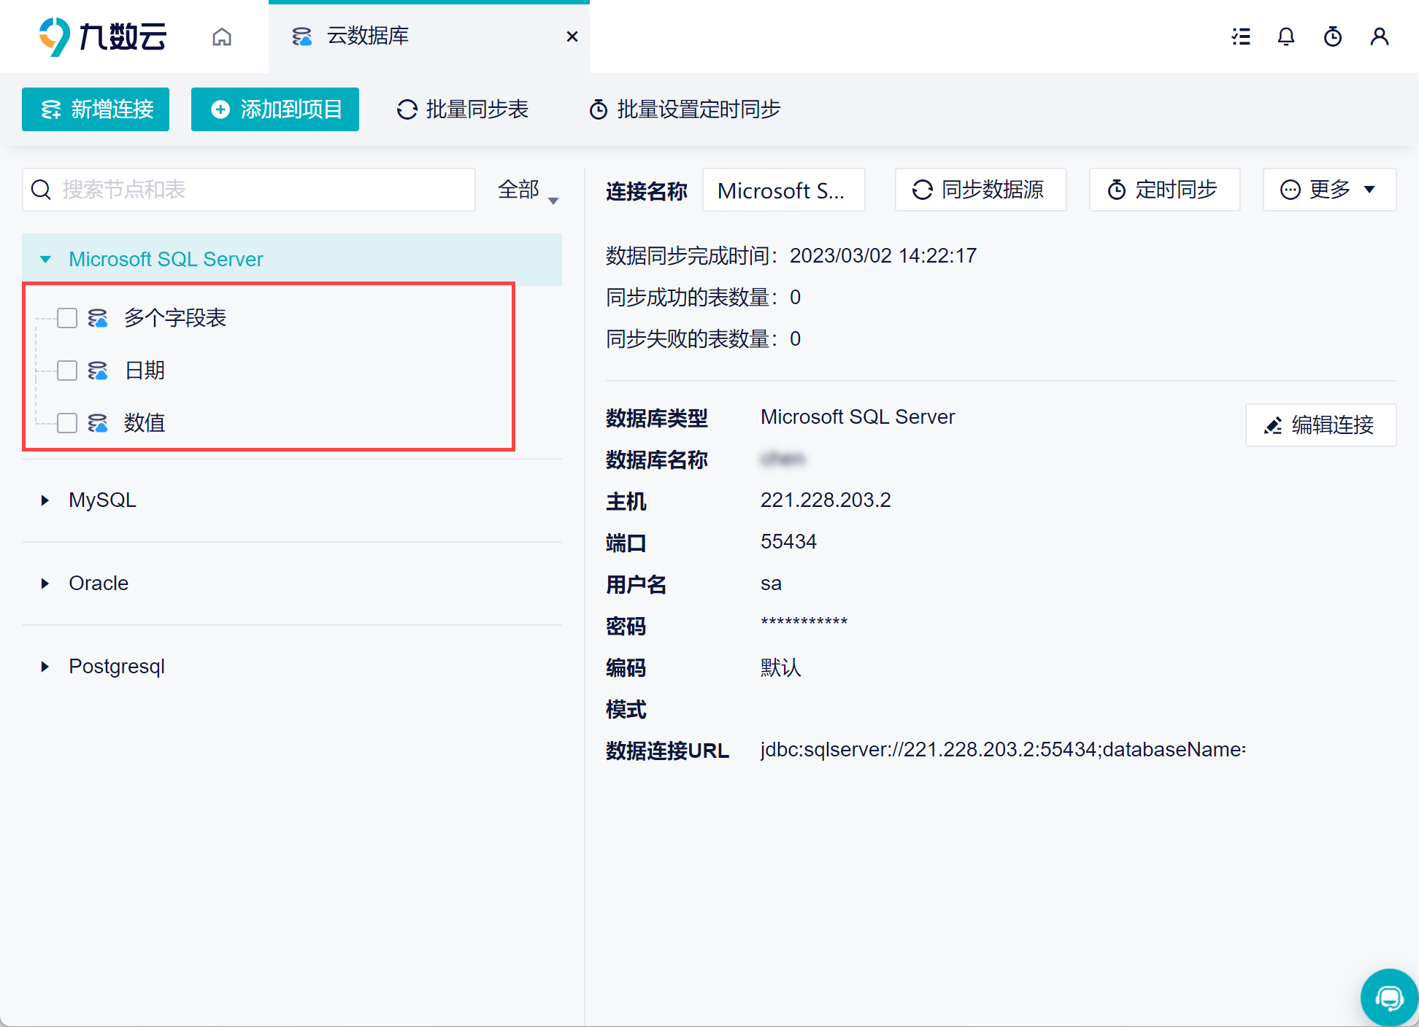Click the 新增连接 button

coord(96,109)
